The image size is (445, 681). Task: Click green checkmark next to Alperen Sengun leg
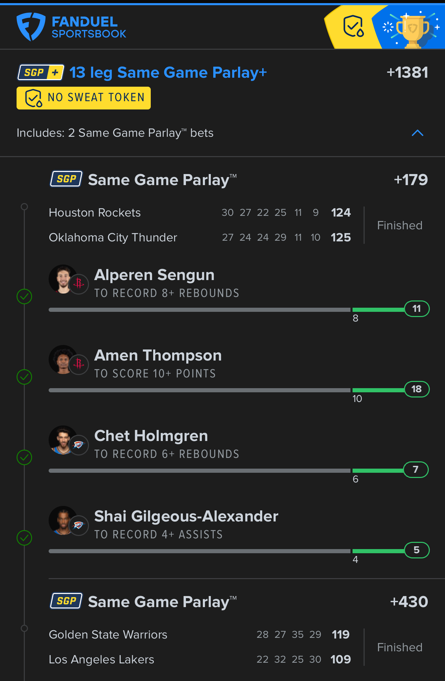[24, 296]
